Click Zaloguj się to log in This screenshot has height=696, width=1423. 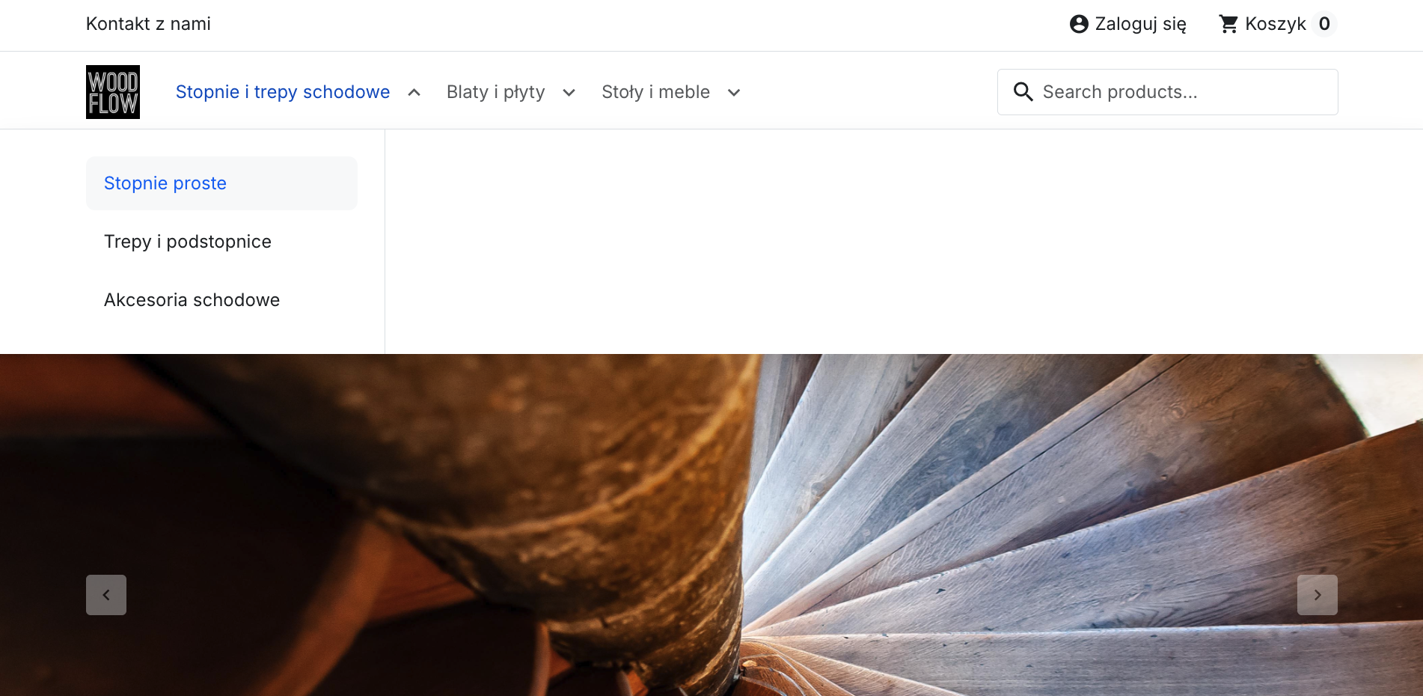[1140, 24]
